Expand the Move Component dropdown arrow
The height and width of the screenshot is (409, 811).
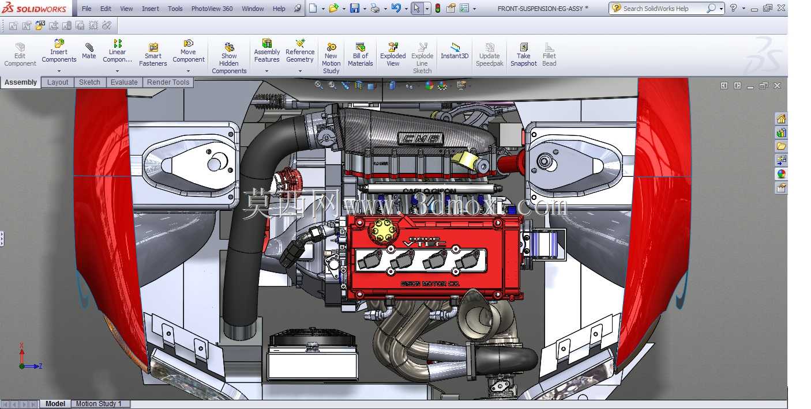[188, 71]
